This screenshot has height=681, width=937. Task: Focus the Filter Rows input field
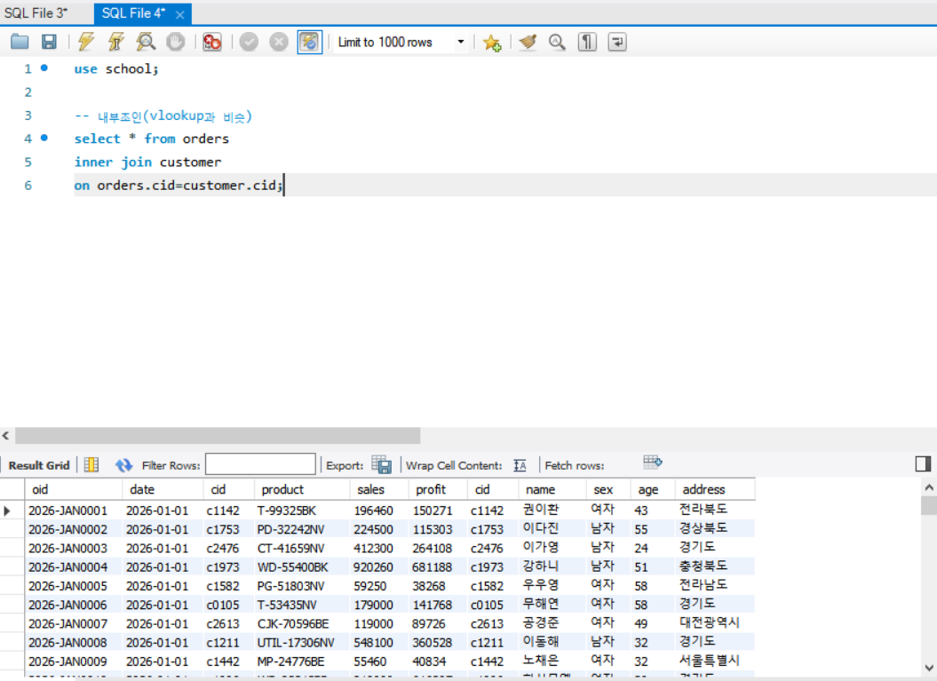(x=260, y=464)
